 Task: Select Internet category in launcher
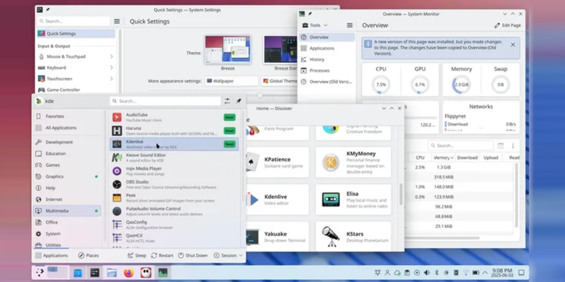tap(67, 200)
